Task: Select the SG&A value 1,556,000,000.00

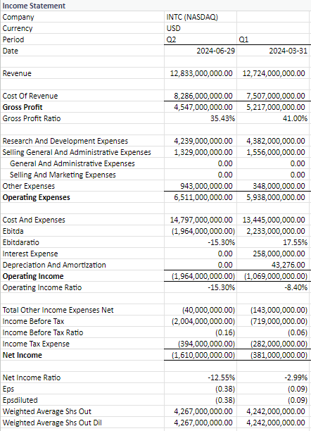Action: [x=276, y=152]
